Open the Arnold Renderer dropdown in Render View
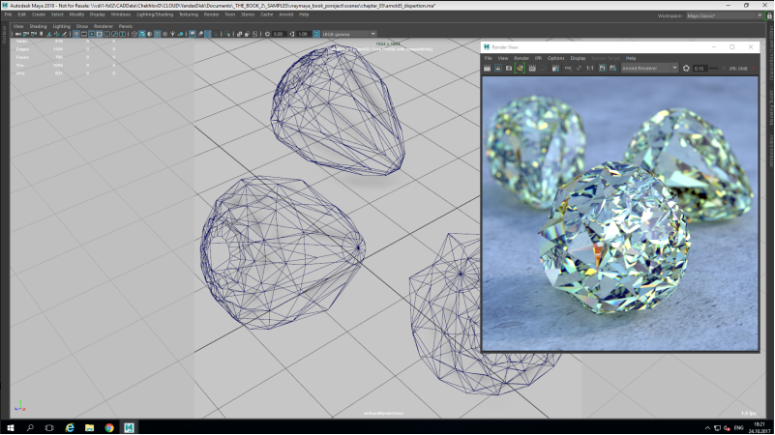Image resolution: width=775 pixels, height=435 pixels. pyautogui.click(x=649, y=68)
